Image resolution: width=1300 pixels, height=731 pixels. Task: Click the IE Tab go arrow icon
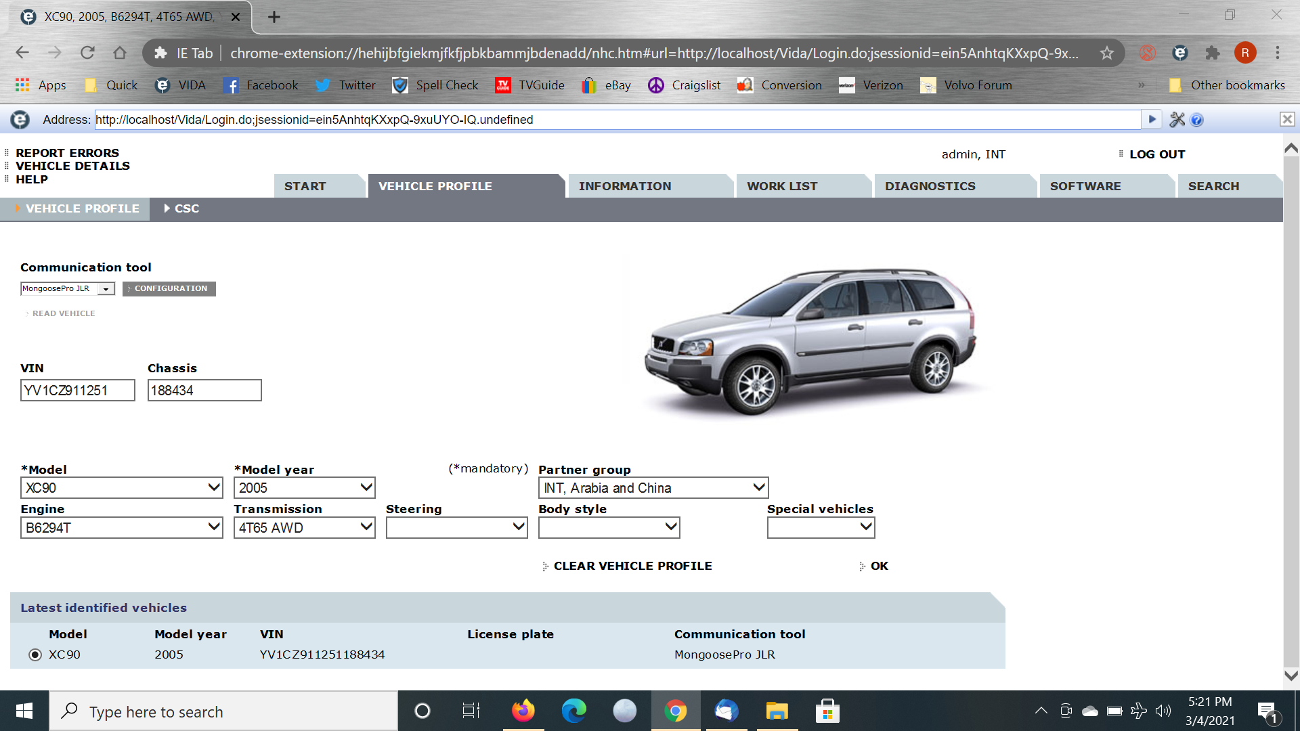(x=1152, y=120)
